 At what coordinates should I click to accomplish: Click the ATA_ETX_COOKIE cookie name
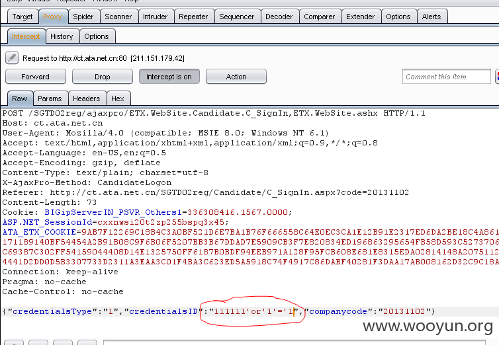coord(39,232)
